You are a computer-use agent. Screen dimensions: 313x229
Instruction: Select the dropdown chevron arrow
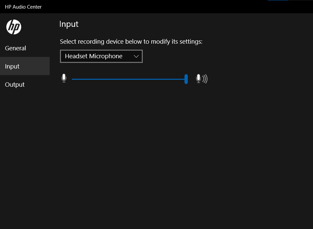tap(136, 56)
